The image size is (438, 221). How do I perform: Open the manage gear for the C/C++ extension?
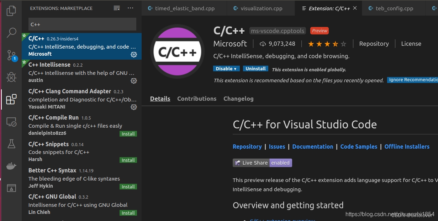point(134,55)
